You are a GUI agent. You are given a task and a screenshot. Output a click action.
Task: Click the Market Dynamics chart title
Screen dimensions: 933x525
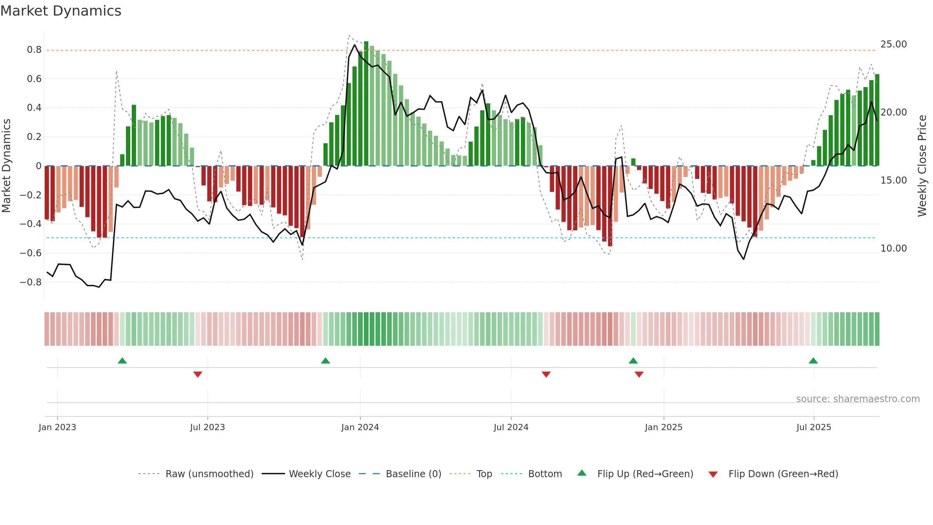61,11
